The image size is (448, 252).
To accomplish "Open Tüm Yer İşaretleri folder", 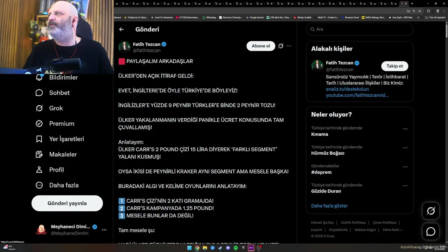I will (x=435, y=17).
